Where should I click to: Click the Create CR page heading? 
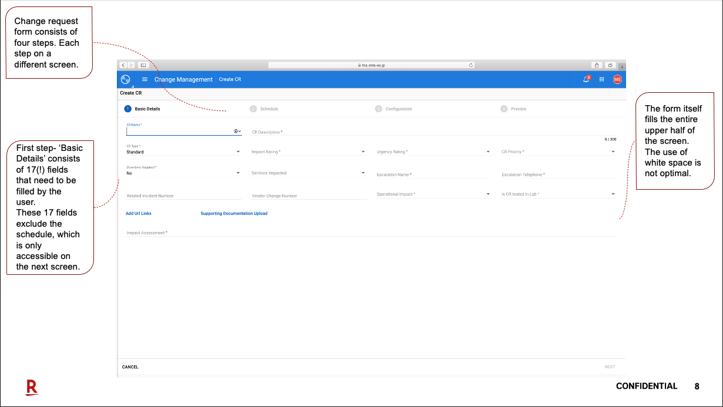[131, 93]
